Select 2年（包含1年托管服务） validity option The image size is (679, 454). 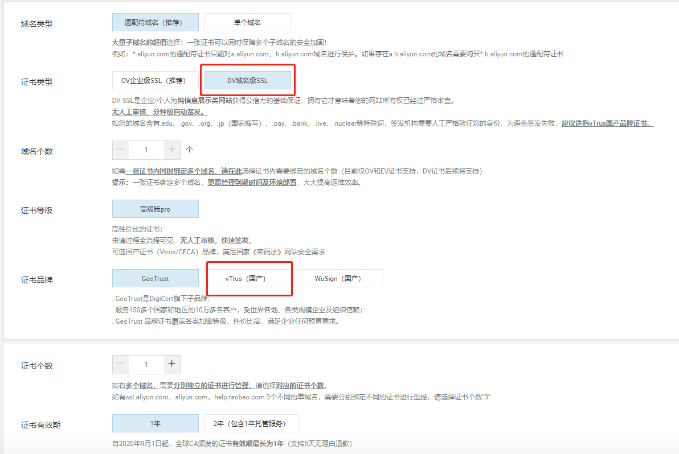click(251, 423)
